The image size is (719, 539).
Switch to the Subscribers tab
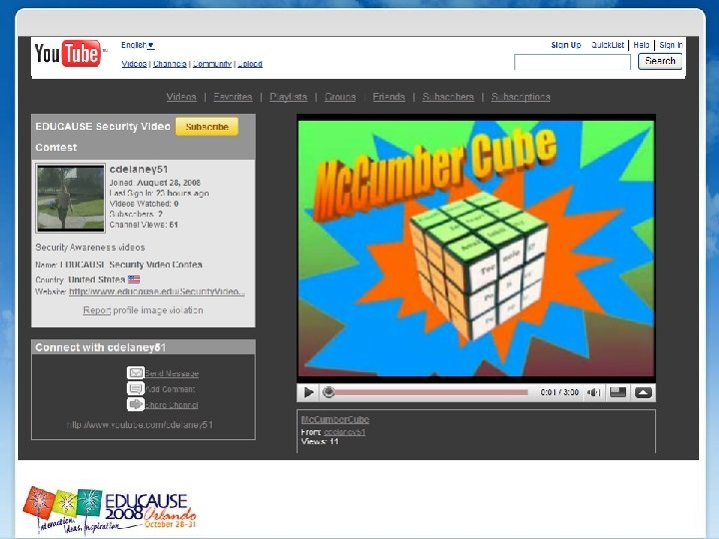[x=448, y=97]
